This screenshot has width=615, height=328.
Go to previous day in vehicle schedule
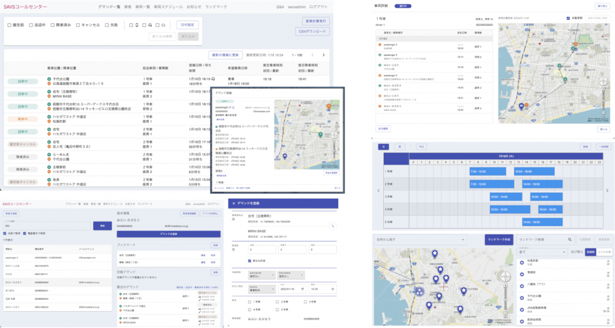pos(378,191)
